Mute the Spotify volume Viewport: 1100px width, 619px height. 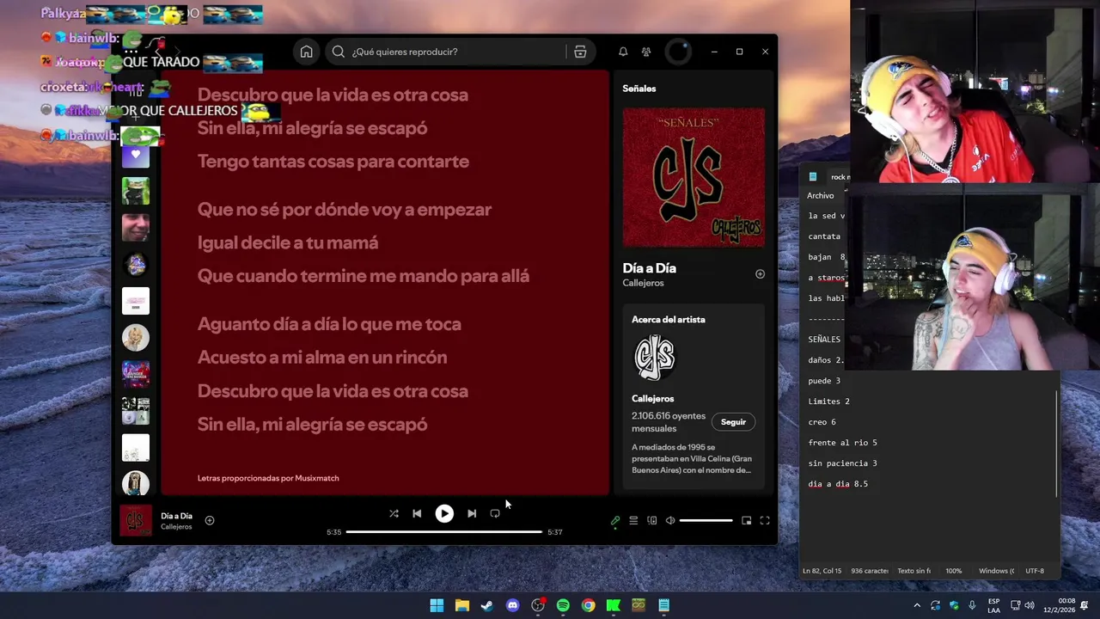[x=670, y=520]
